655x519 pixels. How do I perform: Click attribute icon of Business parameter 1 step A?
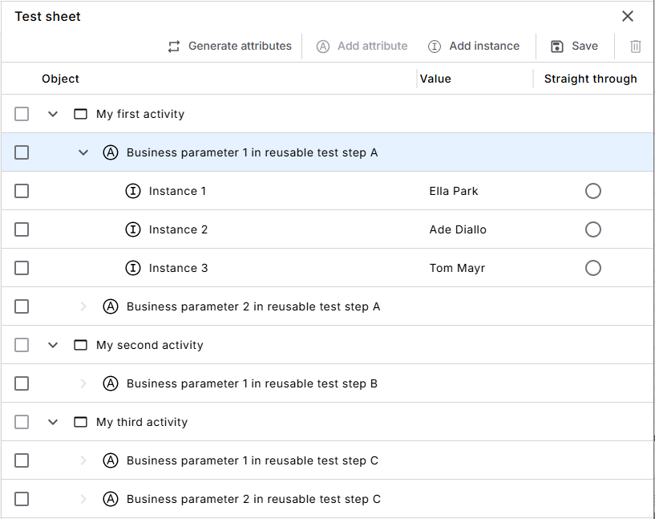click(x=111, y=152)
